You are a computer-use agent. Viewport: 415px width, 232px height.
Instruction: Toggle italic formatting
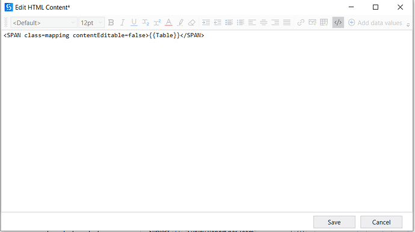[x=123, y=23]
